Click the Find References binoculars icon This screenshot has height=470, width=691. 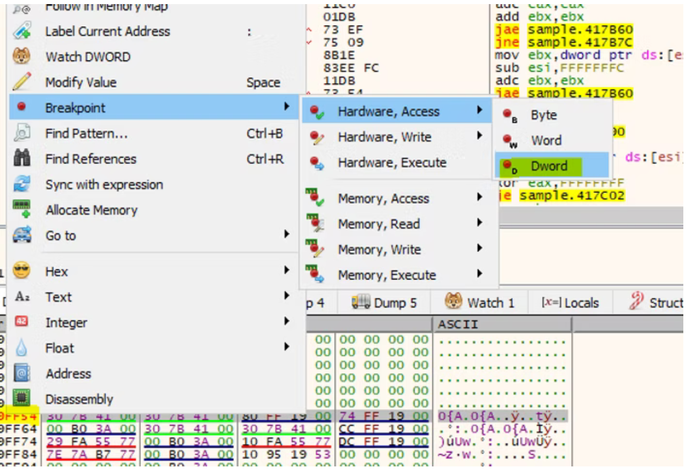pos(22,159)
